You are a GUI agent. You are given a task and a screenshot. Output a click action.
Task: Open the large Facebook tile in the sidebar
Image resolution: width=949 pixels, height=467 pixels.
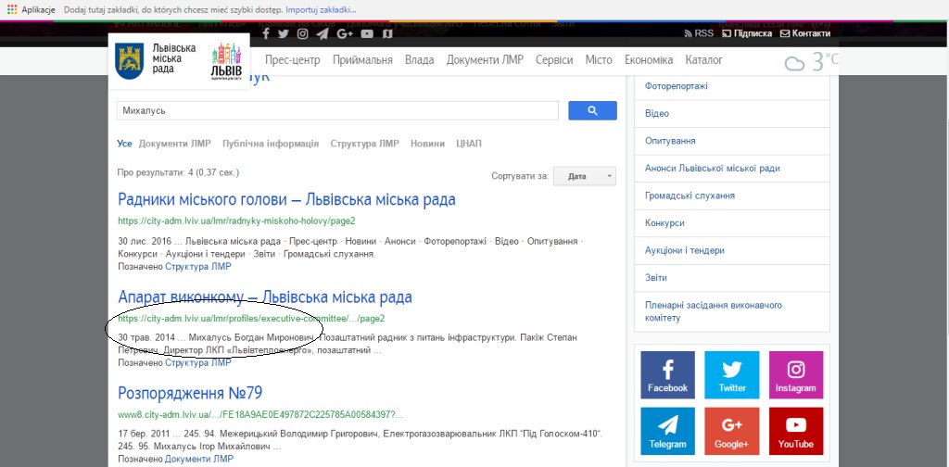pyautogui.click(x=668, y=374)
